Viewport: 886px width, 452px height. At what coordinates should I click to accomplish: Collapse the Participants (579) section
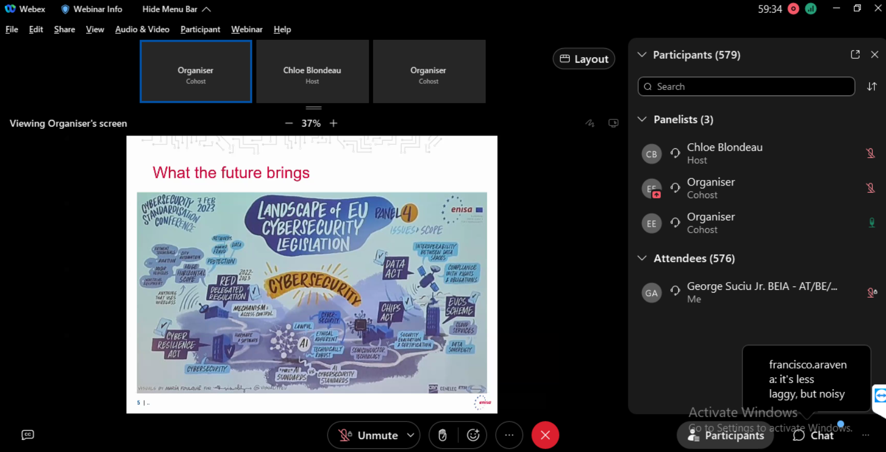tap(642, 54)
